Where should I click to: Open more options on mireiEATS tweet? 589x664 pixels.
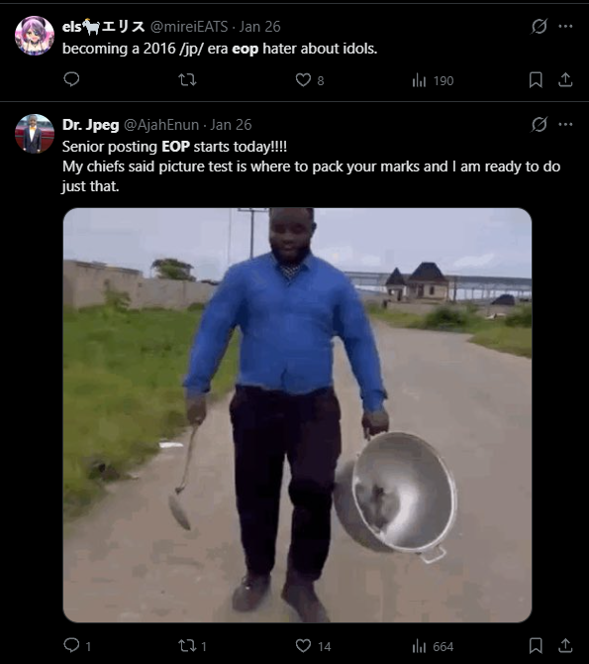[x=565, y=26]
